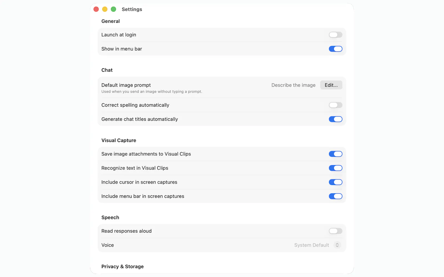Minimize Settings using the yellow button
This screenshot has width=444, height=277.
click(105, 9)
